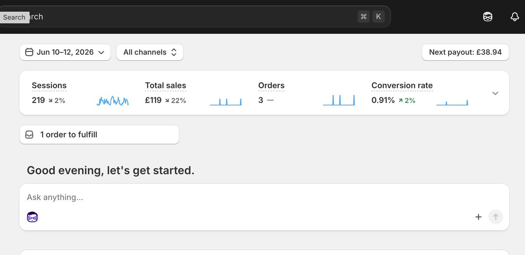Click the Sidekick assistant avatar icon
The image size is (525, 255).
pos(32,217)
